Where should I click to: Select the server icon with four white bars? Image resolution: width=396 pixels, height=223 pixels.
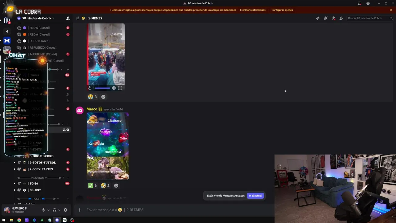(x=7, y=20)
